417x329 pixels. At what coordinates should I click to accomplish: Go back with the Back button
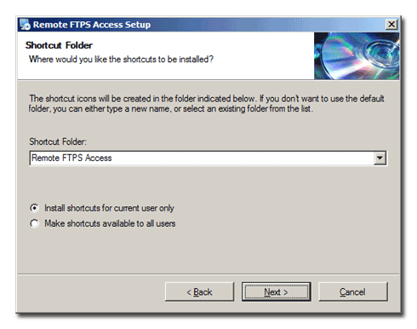[199, 291]
